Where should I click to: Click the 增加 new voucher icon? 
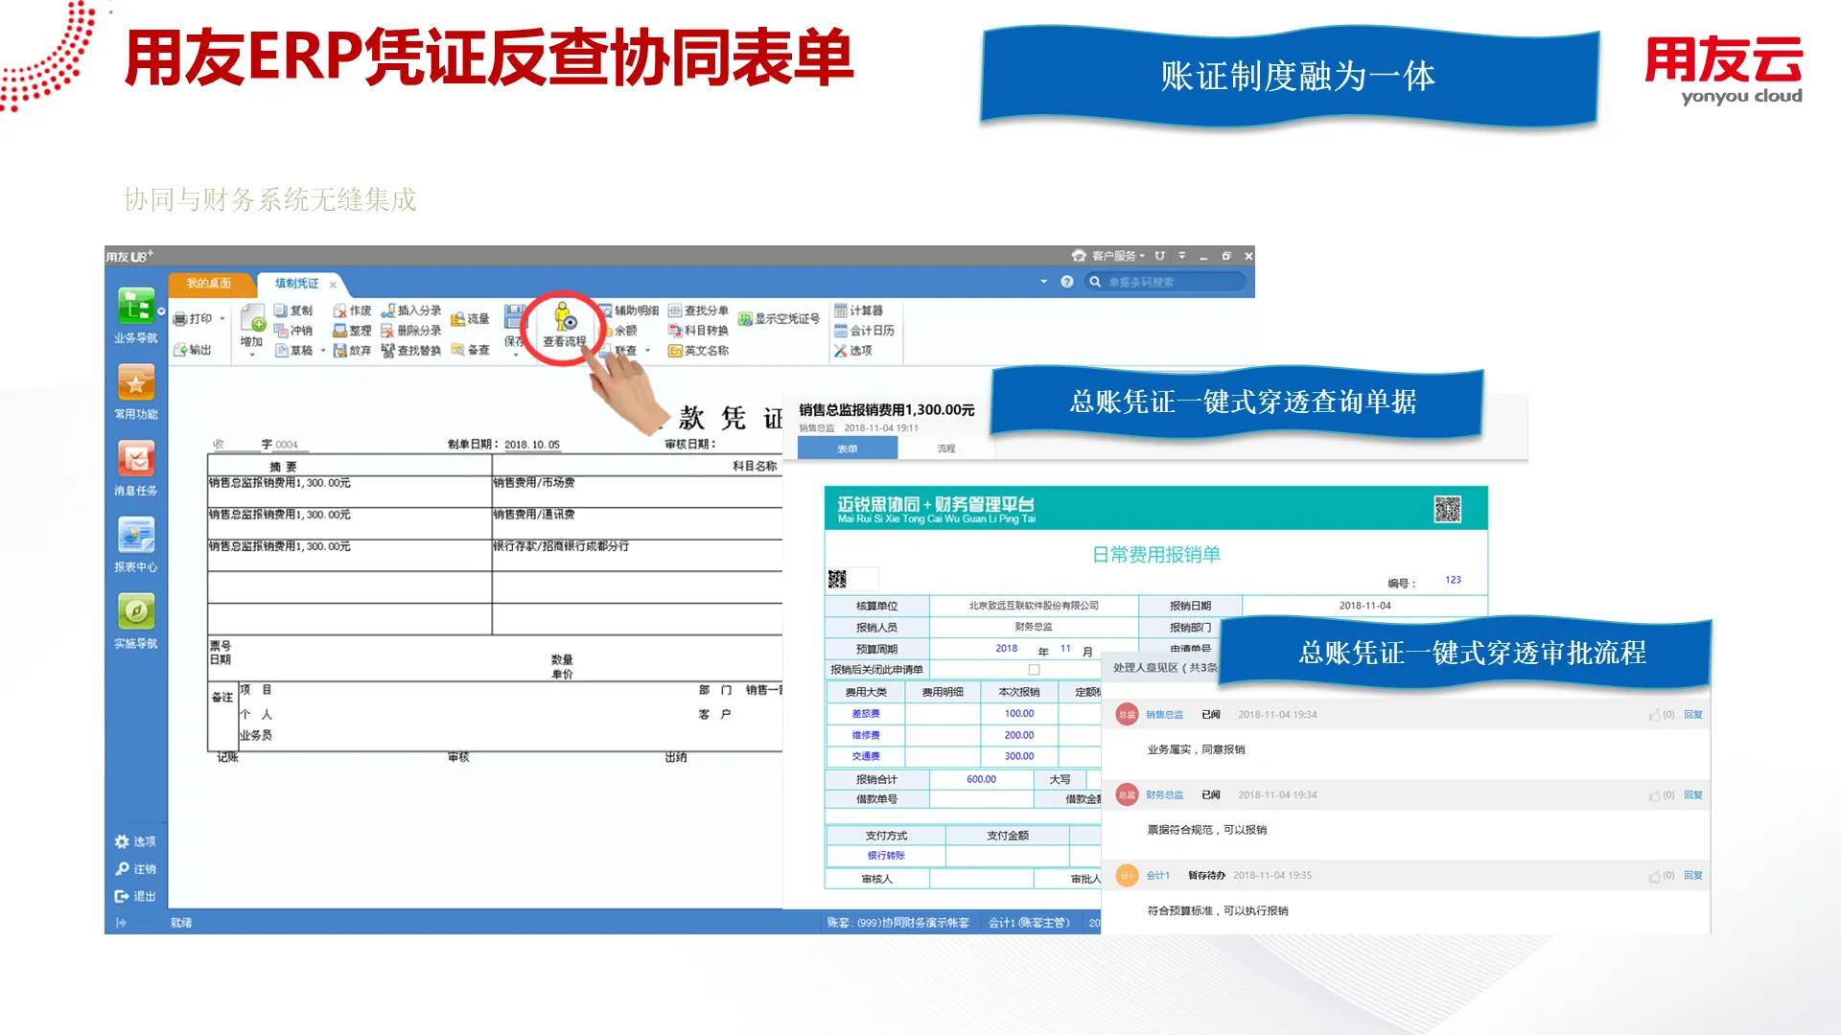[x=252, y=317]
